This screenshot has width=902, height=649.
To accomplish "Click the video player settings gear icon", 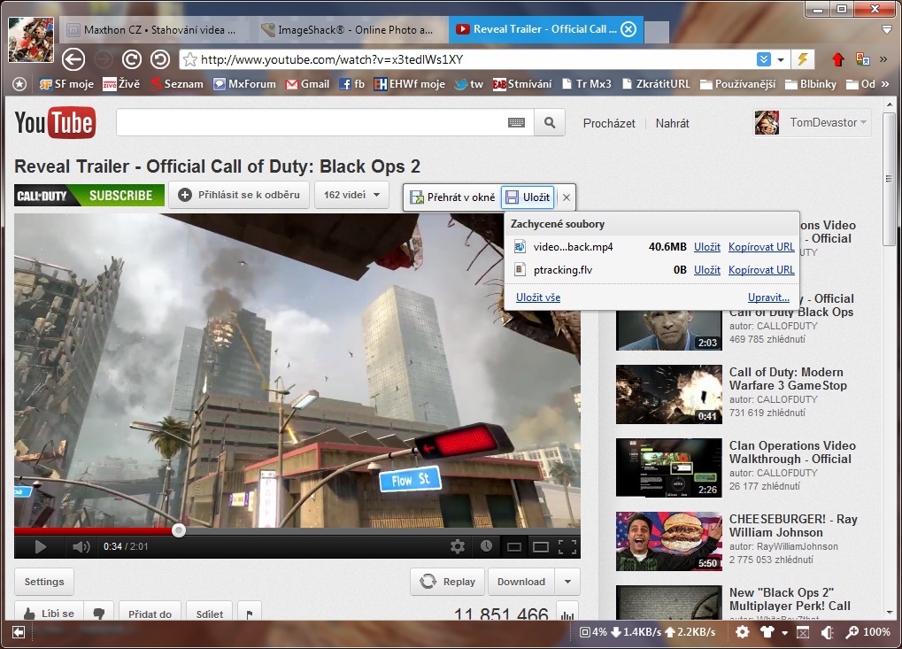I will pyautogui.click(x=458, y=546).
